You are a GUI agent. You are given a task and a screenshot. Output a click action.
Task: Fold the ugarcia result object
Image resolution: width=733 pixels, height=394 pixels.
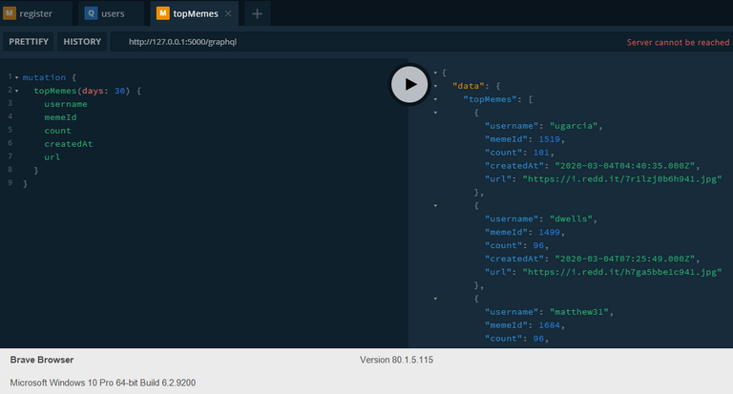point(434,113)
